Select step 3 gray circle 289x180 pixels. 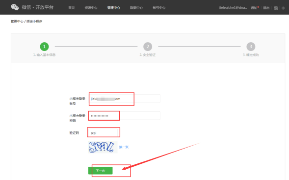coord(251,47)
